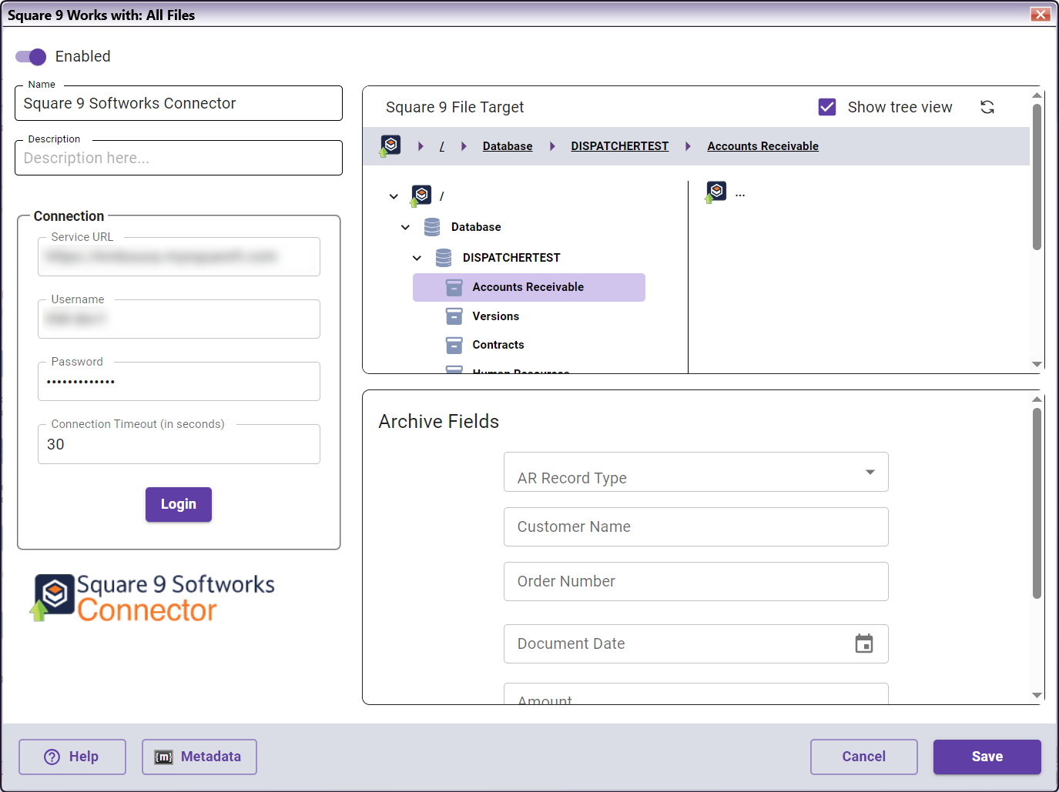Uncheck the Show tree view checkbox

pos(827,107)
